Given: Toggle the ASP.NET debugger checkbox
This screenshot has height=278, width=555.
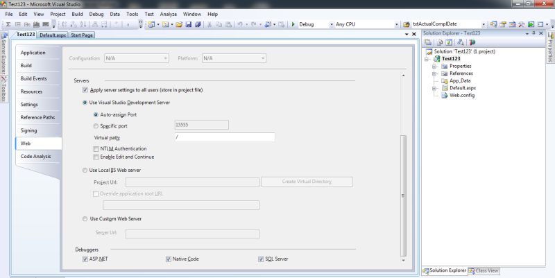Looking at the screenshot, I should coord(85,259).
